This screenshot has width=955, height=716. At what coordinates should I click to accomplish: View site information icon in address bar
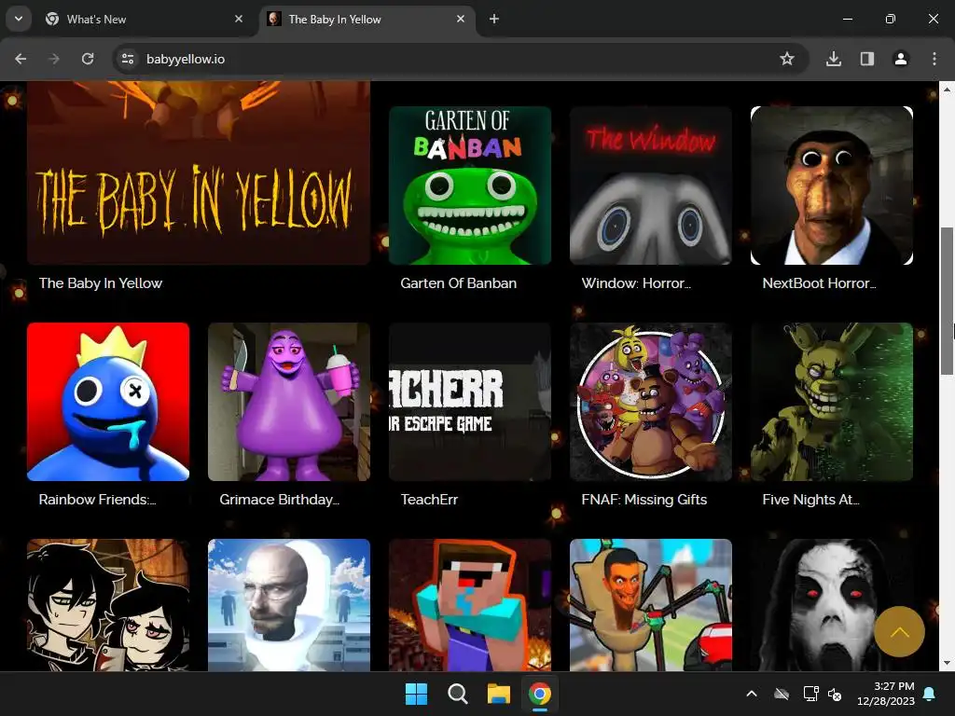click(x=128, y=59)
